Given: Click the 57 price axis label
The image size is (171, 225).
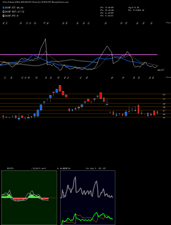Looking at the screenshot, I should [164, 99].
